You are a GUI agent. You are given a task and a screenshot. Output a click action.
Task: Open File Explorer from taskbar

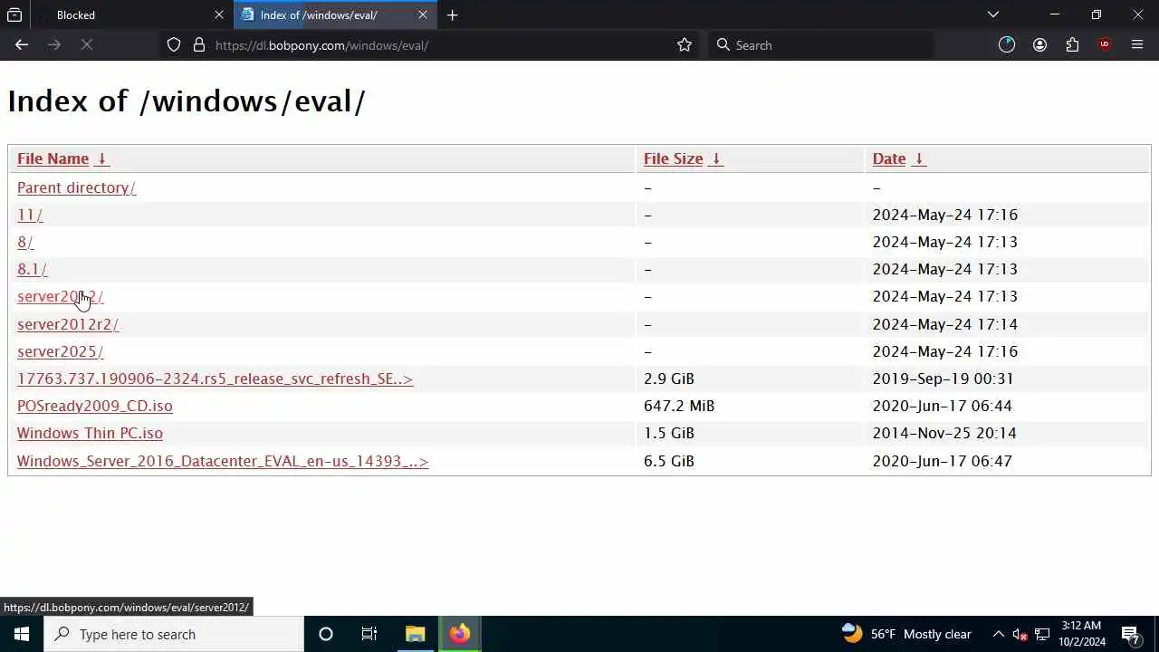coord(415,634)
